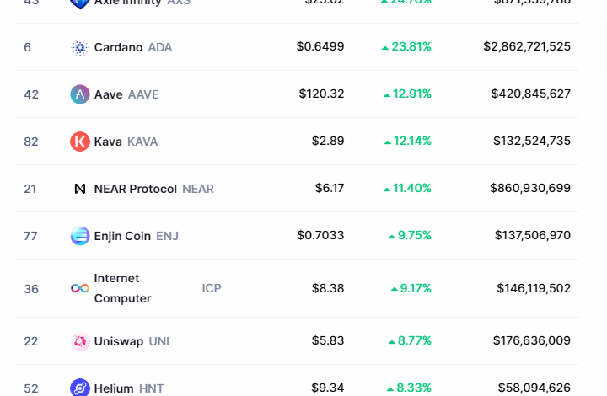Viewport: 607px width, 396px height.
Task: Open the NEAR Protocol name link
Action: (x=135, y=189)
